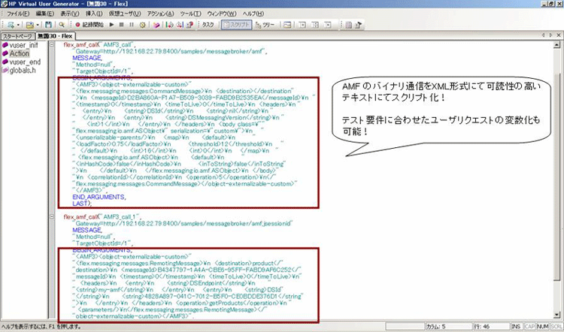The height and width of the screenshot is (332, 564).
Task: Open the ファイル(F) menu
Action: (x=18, y=14)
